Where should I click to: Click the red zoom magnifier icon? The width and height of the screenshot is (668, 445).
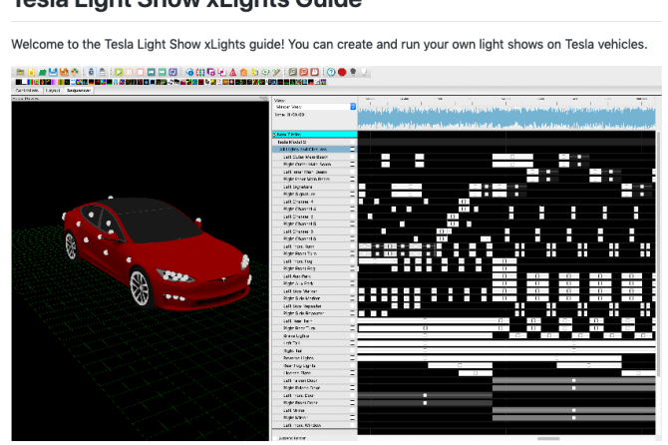pyautogui.click(x=304, y=72)
